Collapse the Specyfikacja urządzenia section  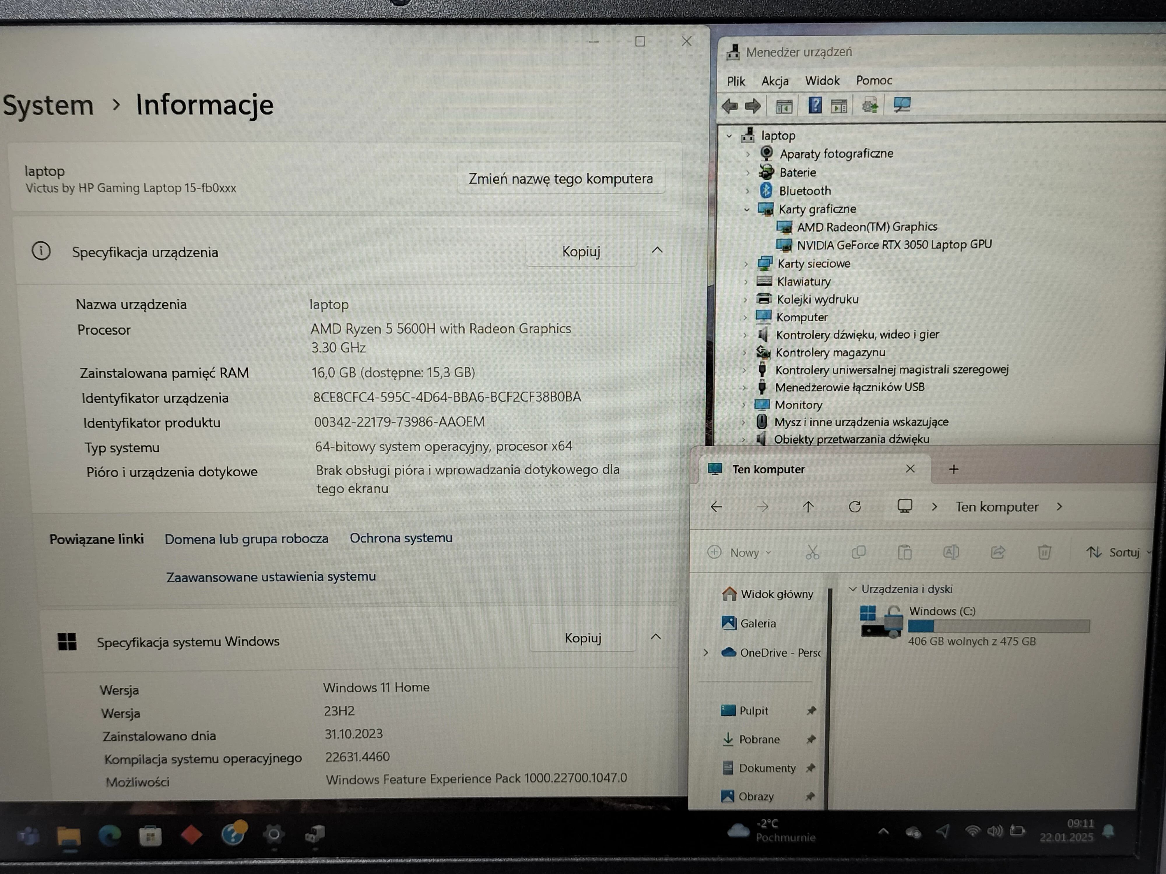(657, 251)
